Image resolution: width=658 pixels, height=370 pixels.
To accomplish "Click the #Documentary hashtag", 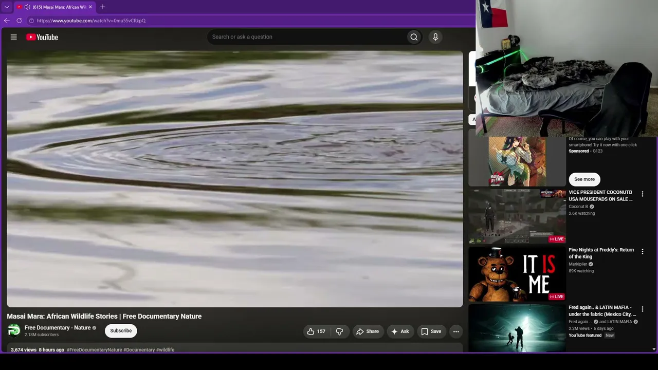I will click(139, 350).
